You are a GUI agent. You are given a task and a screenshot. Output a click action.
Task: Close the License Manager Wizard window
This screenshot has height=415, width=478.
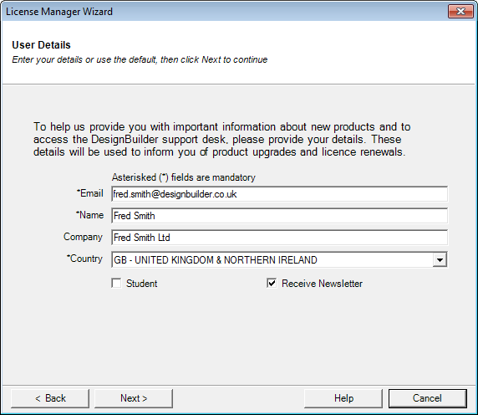click(460, 11)
